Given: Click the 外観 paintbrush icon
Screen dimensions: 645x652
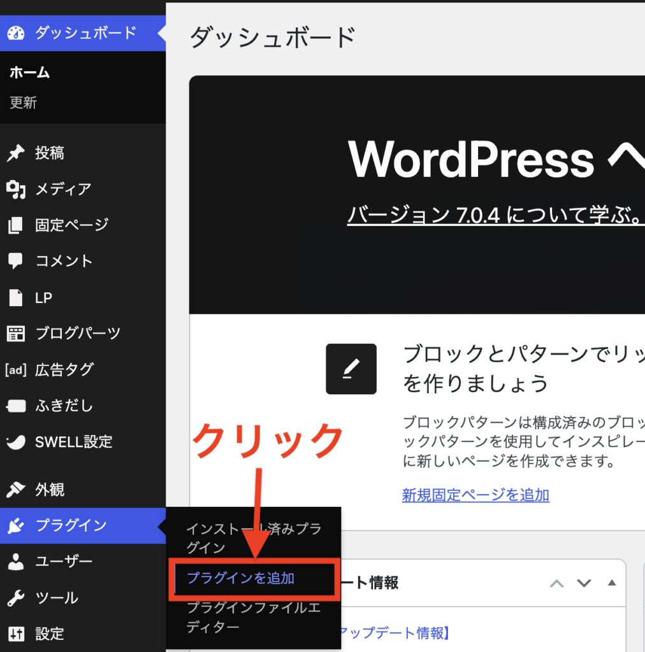Looking at the screenshot, I should point(16,490).
